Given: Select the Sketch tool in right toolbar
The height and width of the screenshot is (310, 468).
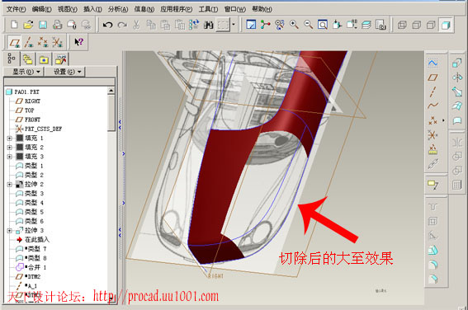Looking at the screenshot, I should [433, 63].
